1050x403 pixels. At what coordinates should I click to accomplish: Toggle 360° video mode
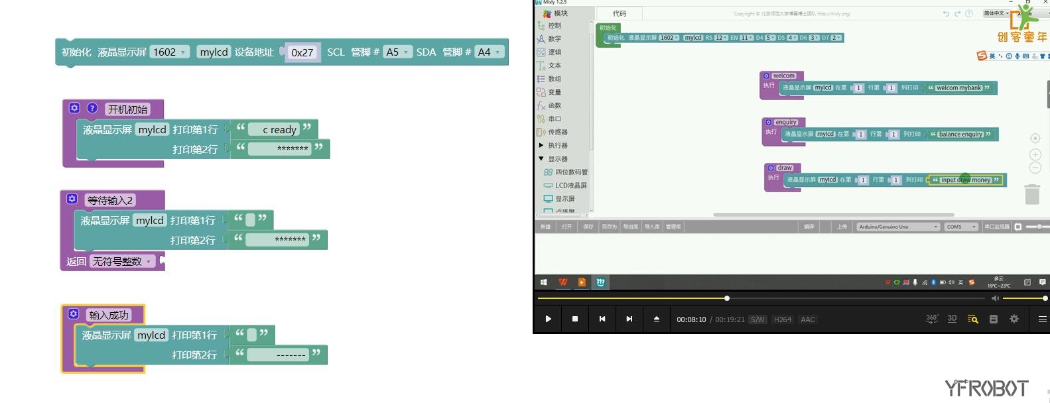931,319
